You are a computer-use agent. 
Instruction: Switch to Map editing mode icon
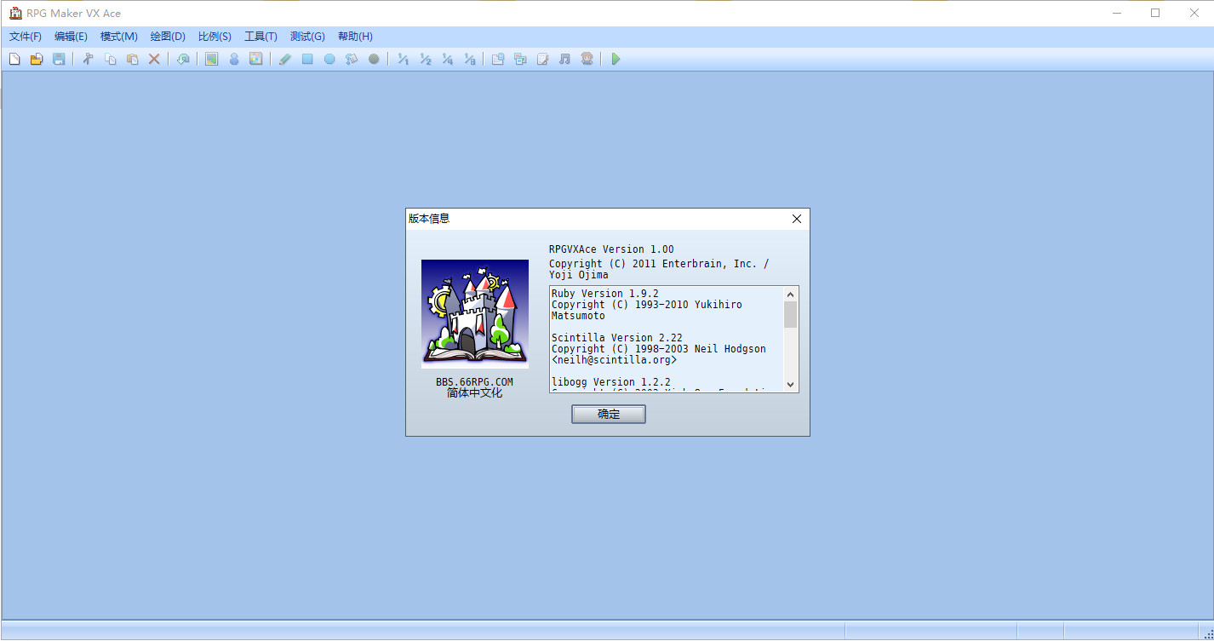coord(212,59)
